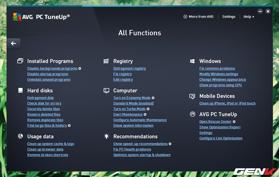279x177 pixels.
Task: Click the AVG PC TuneUp swirl icon
Action: tap(192, 114)
